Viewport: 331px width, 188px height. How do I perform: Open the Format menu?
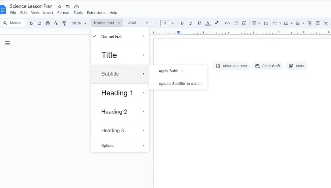[63, 13]
